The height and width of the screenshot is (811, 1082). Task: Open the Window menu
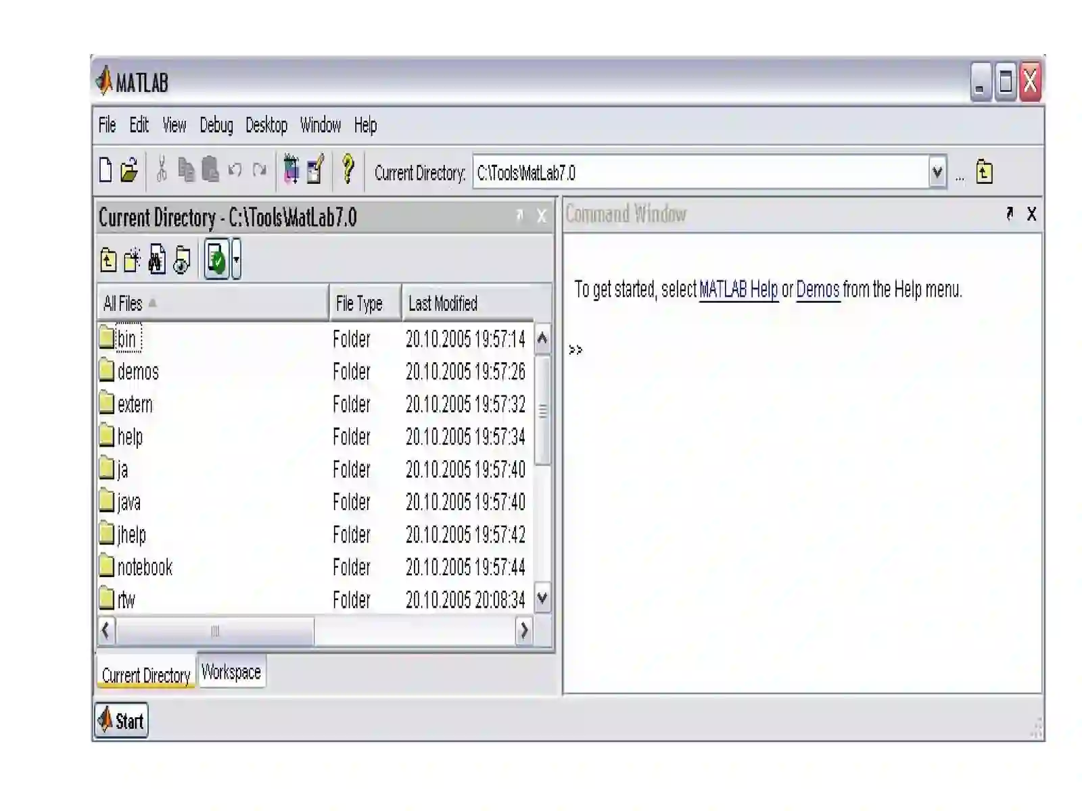[321, 125]
